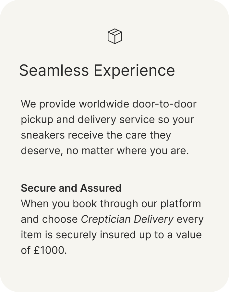Click the word Assured in bold subheading
The image size is (229, 292).
coord(101,188)
